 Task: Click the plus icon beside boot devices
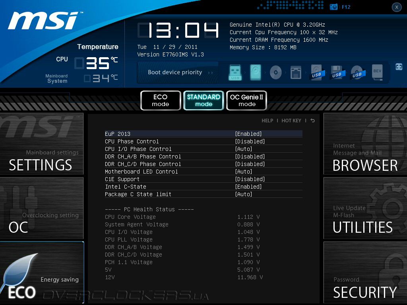(399, 67)
